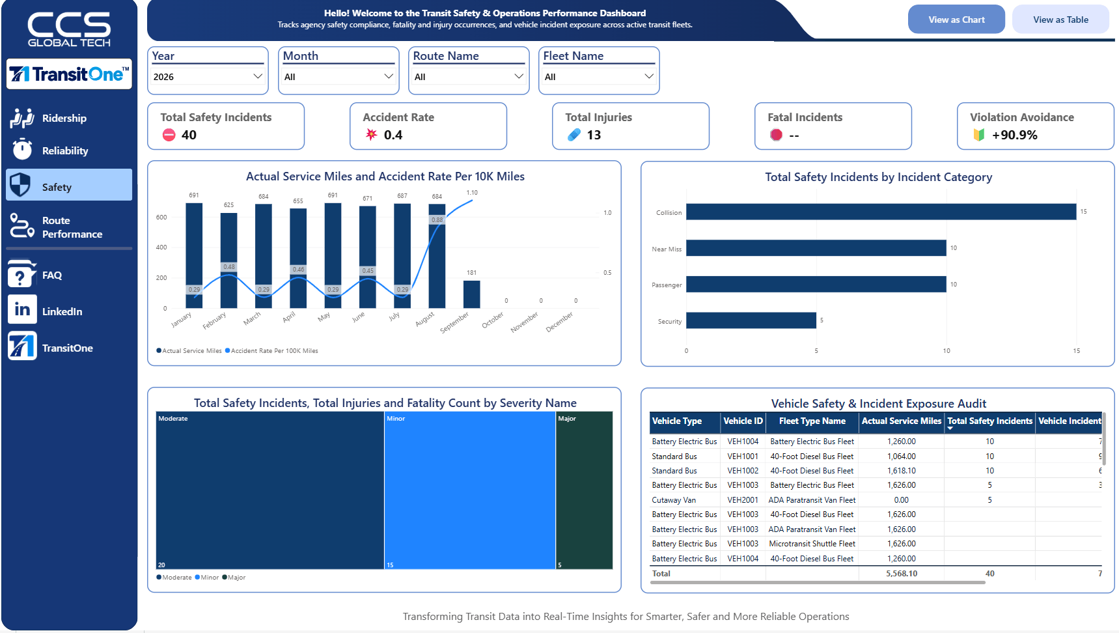Switch to View as Chart
This screenshot has height=633, width=1119.
tap(956, 20)
